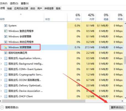Screen dimensions: 126x111
Task: Click the horizontal scrollbar left arrow
Action: (1, 101)
